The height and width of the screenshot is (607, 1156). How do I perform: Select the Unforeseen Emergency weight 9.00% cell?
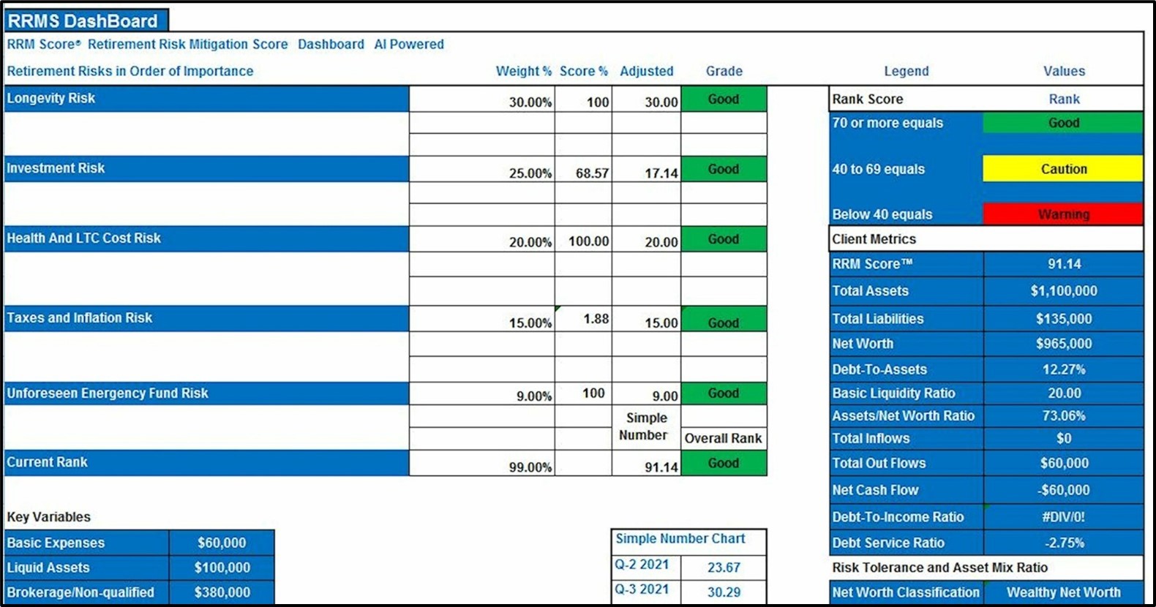point(482,394)
